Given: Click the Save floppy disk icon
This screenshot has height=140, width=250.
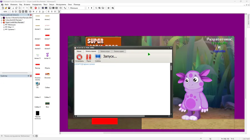Looking at the screenshot, I should point(9,8).
